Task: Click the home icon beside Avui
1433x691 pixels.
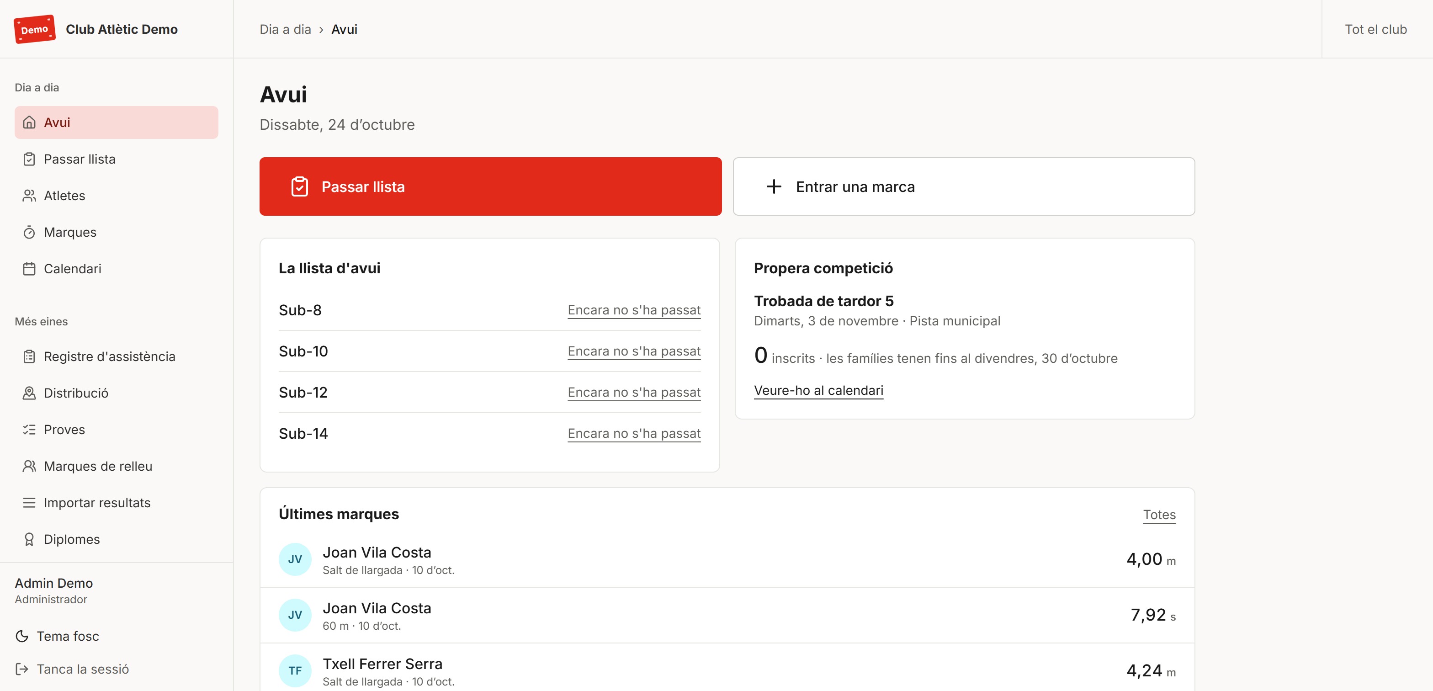Action: [x=29, y=122]
